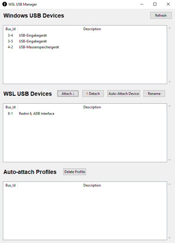Screen dimensions: 175x243
Task: Maximize the WSL USB Manager window
Action: [155, 4]
